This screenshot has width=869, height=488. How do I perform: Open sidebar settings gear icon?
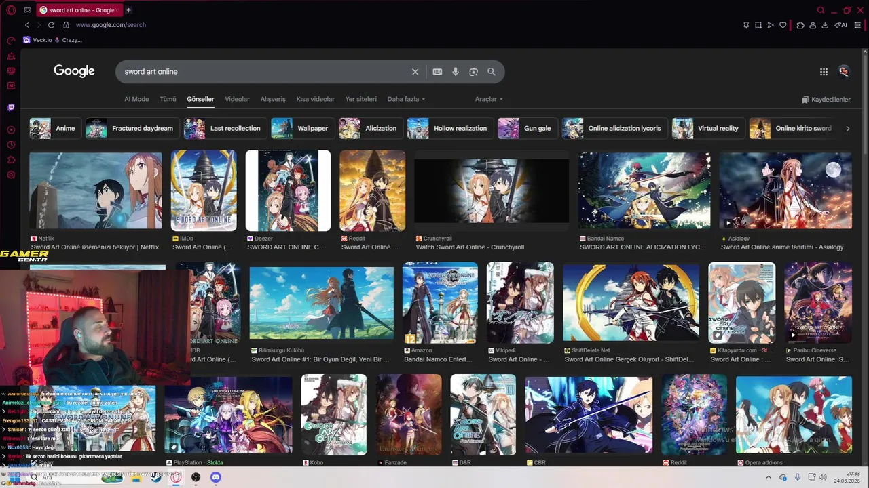click(11, 175)
